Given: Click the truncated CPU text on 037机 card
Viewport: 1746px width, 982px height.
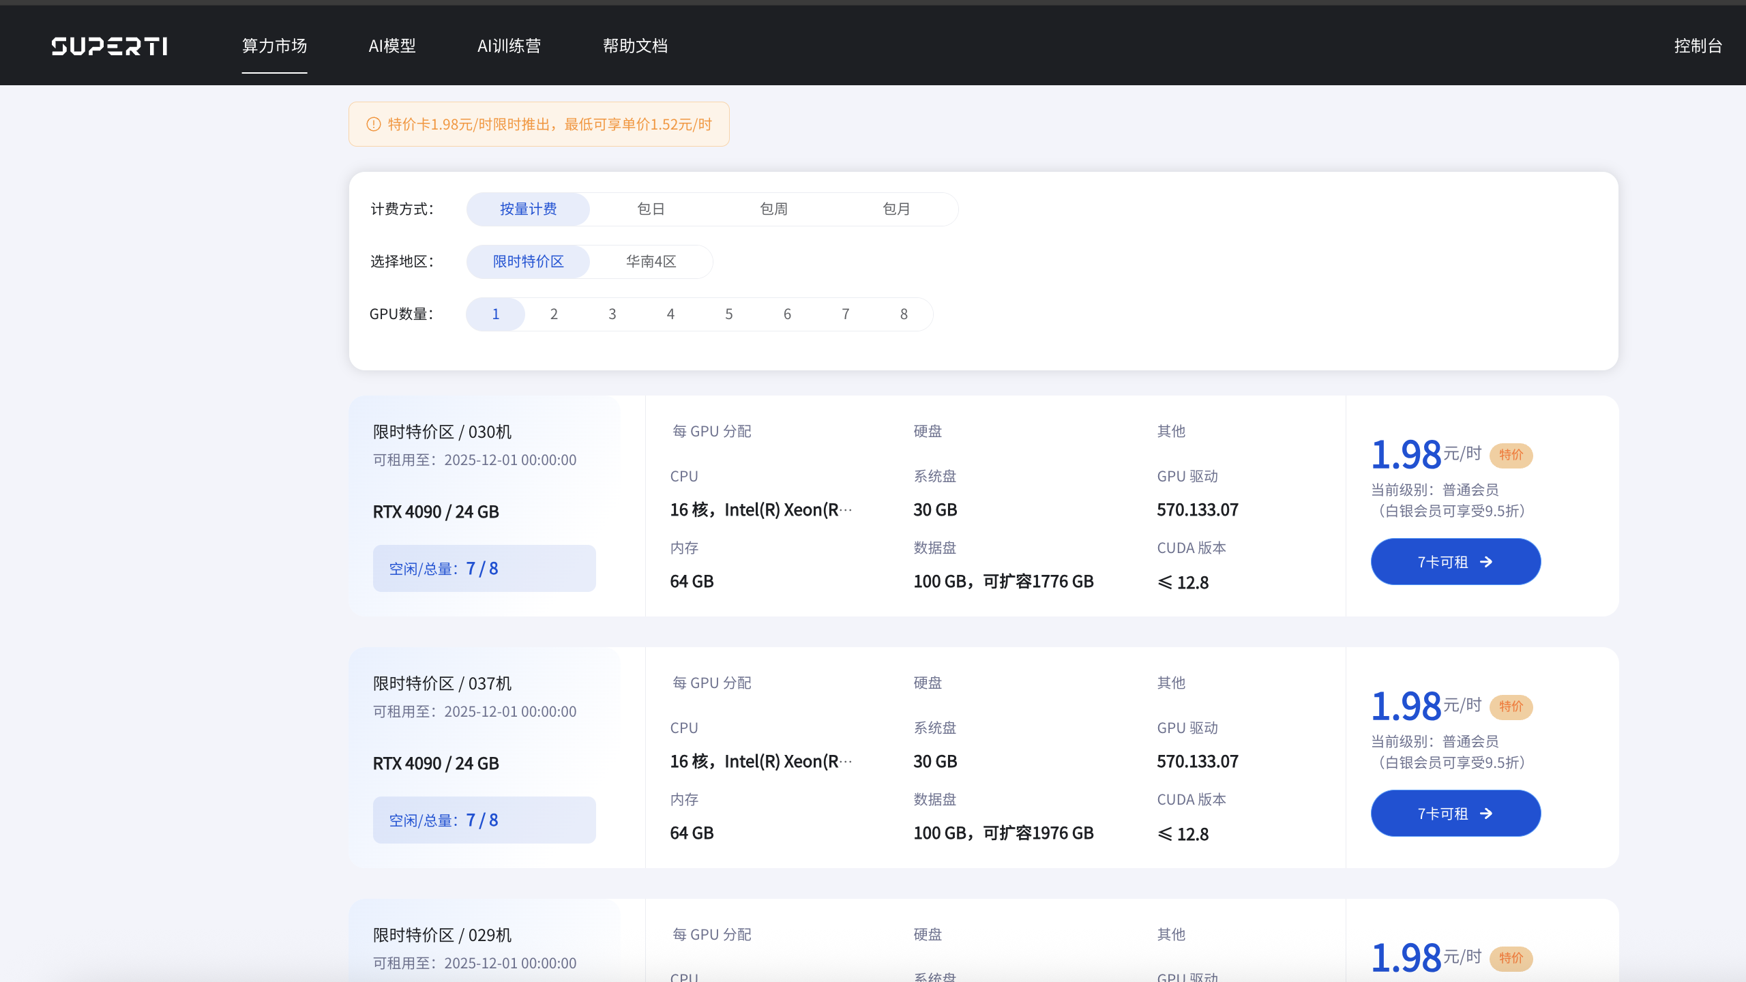Looking at the screenshot, I should pos(761,762).
